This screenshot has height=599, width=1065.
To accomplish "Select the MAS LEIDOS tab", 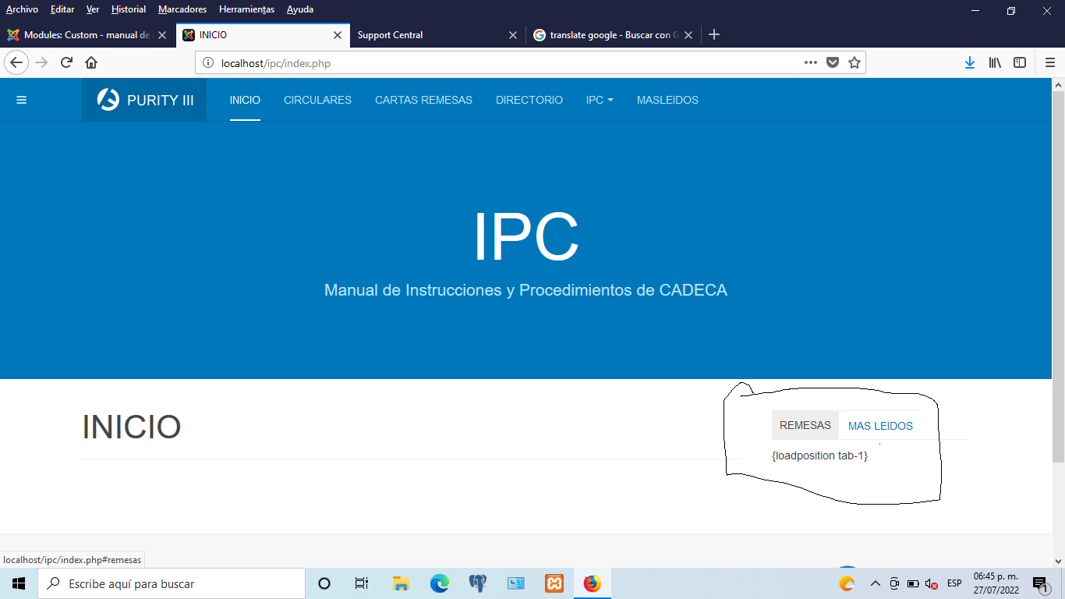I will 880,426.
